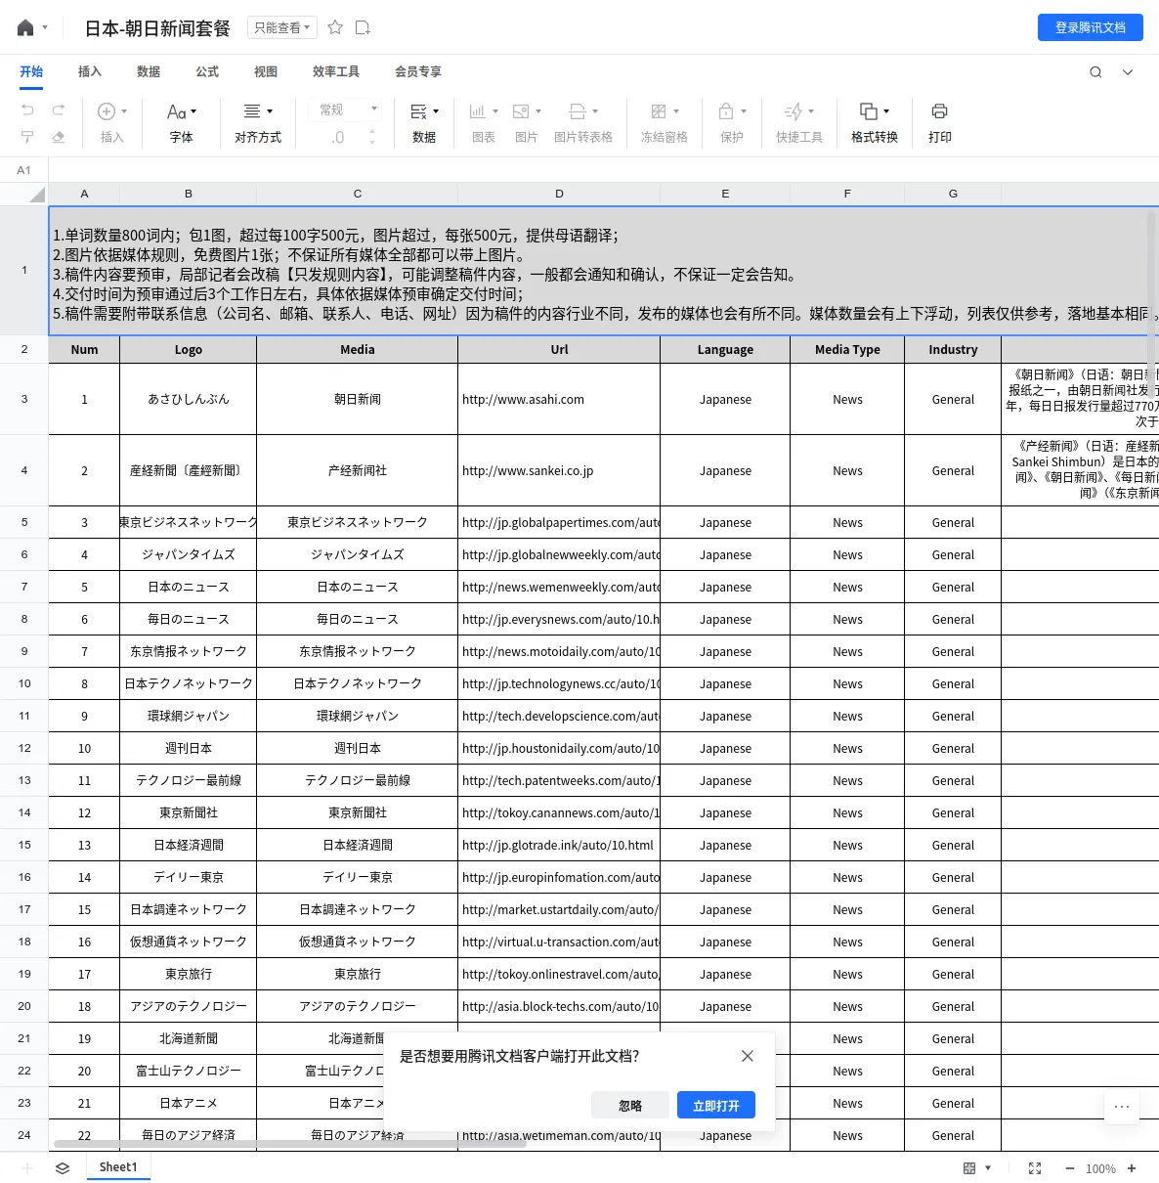The height and width of the screenshot is (1183, 1159).
Task: Click the 忽略 button
Action: 630,1105
